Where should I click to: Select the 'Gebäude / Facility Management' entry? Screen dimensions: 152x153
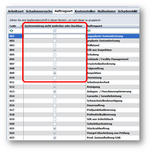click(x=113, y=59)
